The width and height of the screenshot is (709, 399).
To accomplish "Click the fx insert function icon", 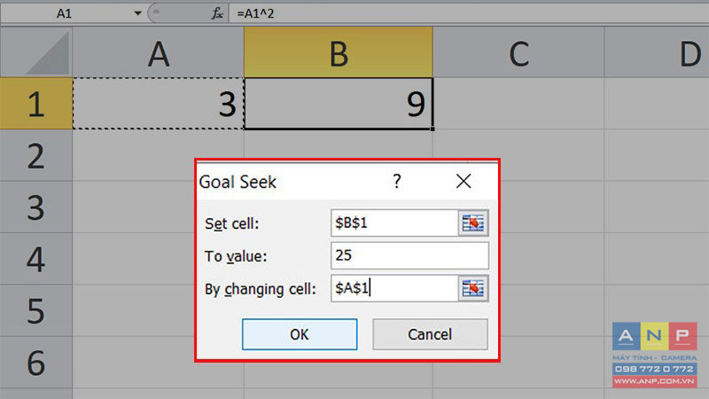I will click(217, 13).
